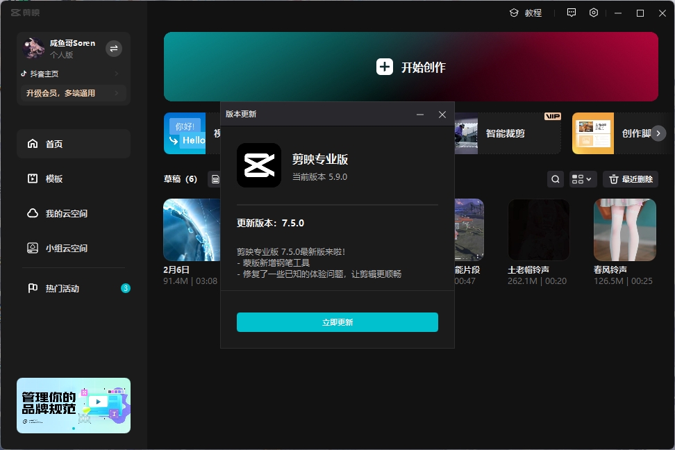Open the 春风铃声 draft thumbnail
675x450 pixels.
point(624,230)
